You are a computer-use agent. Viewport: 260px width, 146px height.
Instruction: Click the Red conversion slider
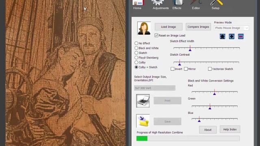215,92
